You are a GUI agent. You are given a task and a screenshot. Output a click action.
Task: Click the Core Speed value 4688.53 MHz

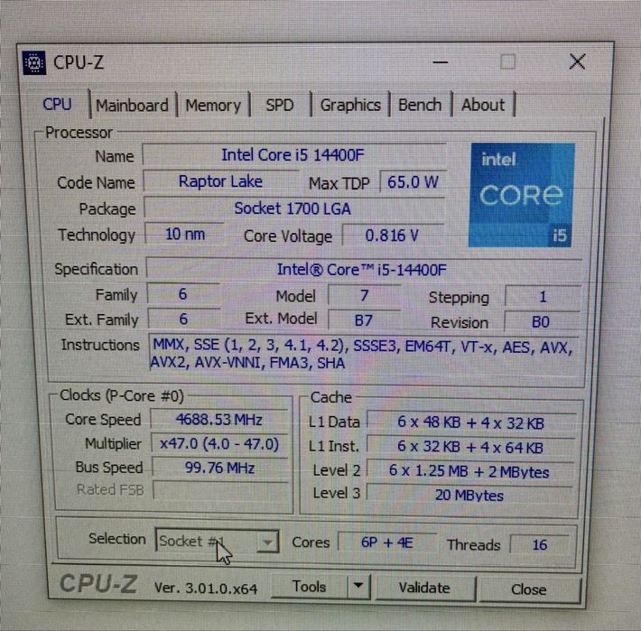pos(219,420)
